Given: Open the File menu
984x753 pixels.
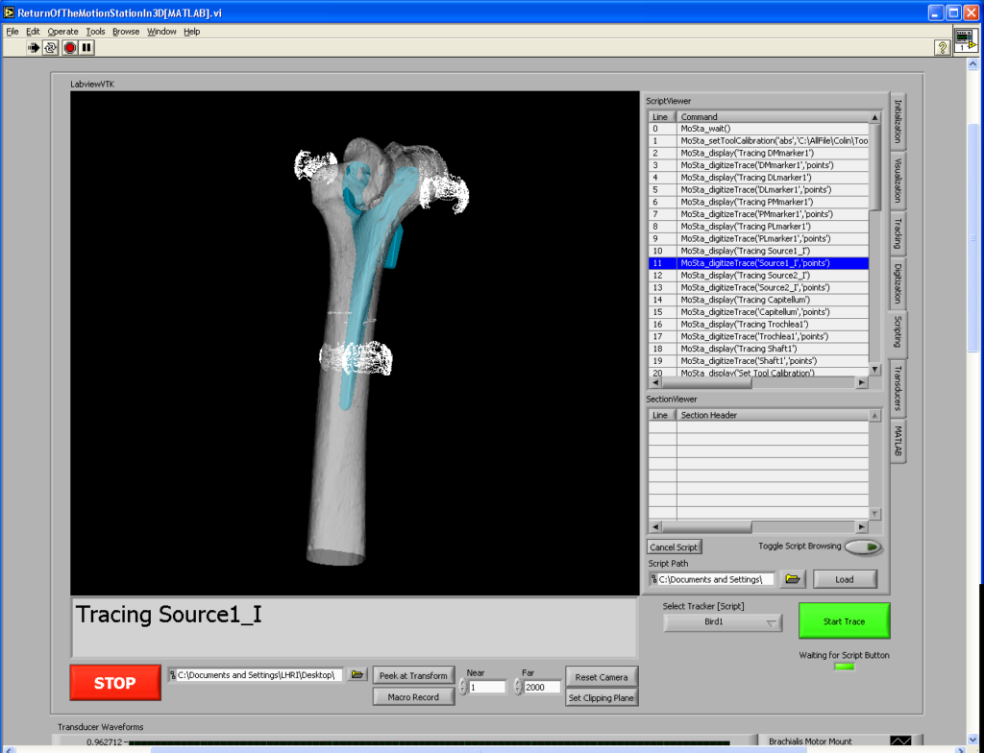Looking at the screenshot, I should (x=12, y=32).
